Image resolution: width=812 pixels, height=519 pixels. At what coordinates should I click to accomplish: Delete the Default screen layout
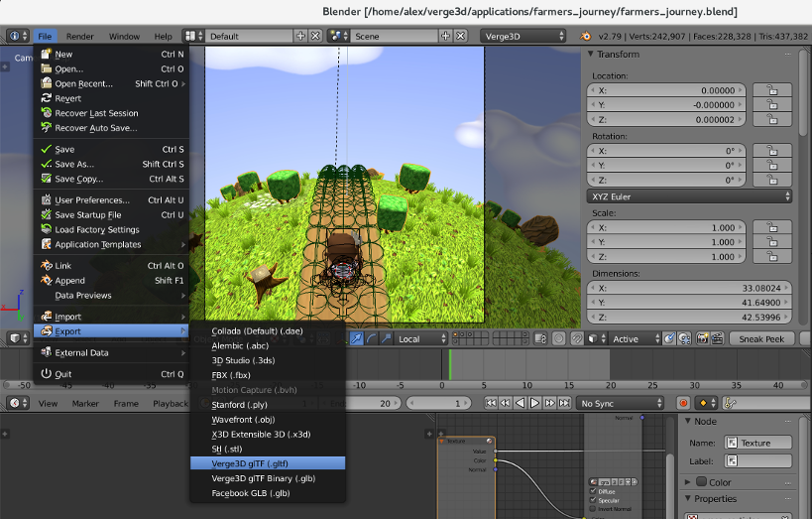coord(315,36)
